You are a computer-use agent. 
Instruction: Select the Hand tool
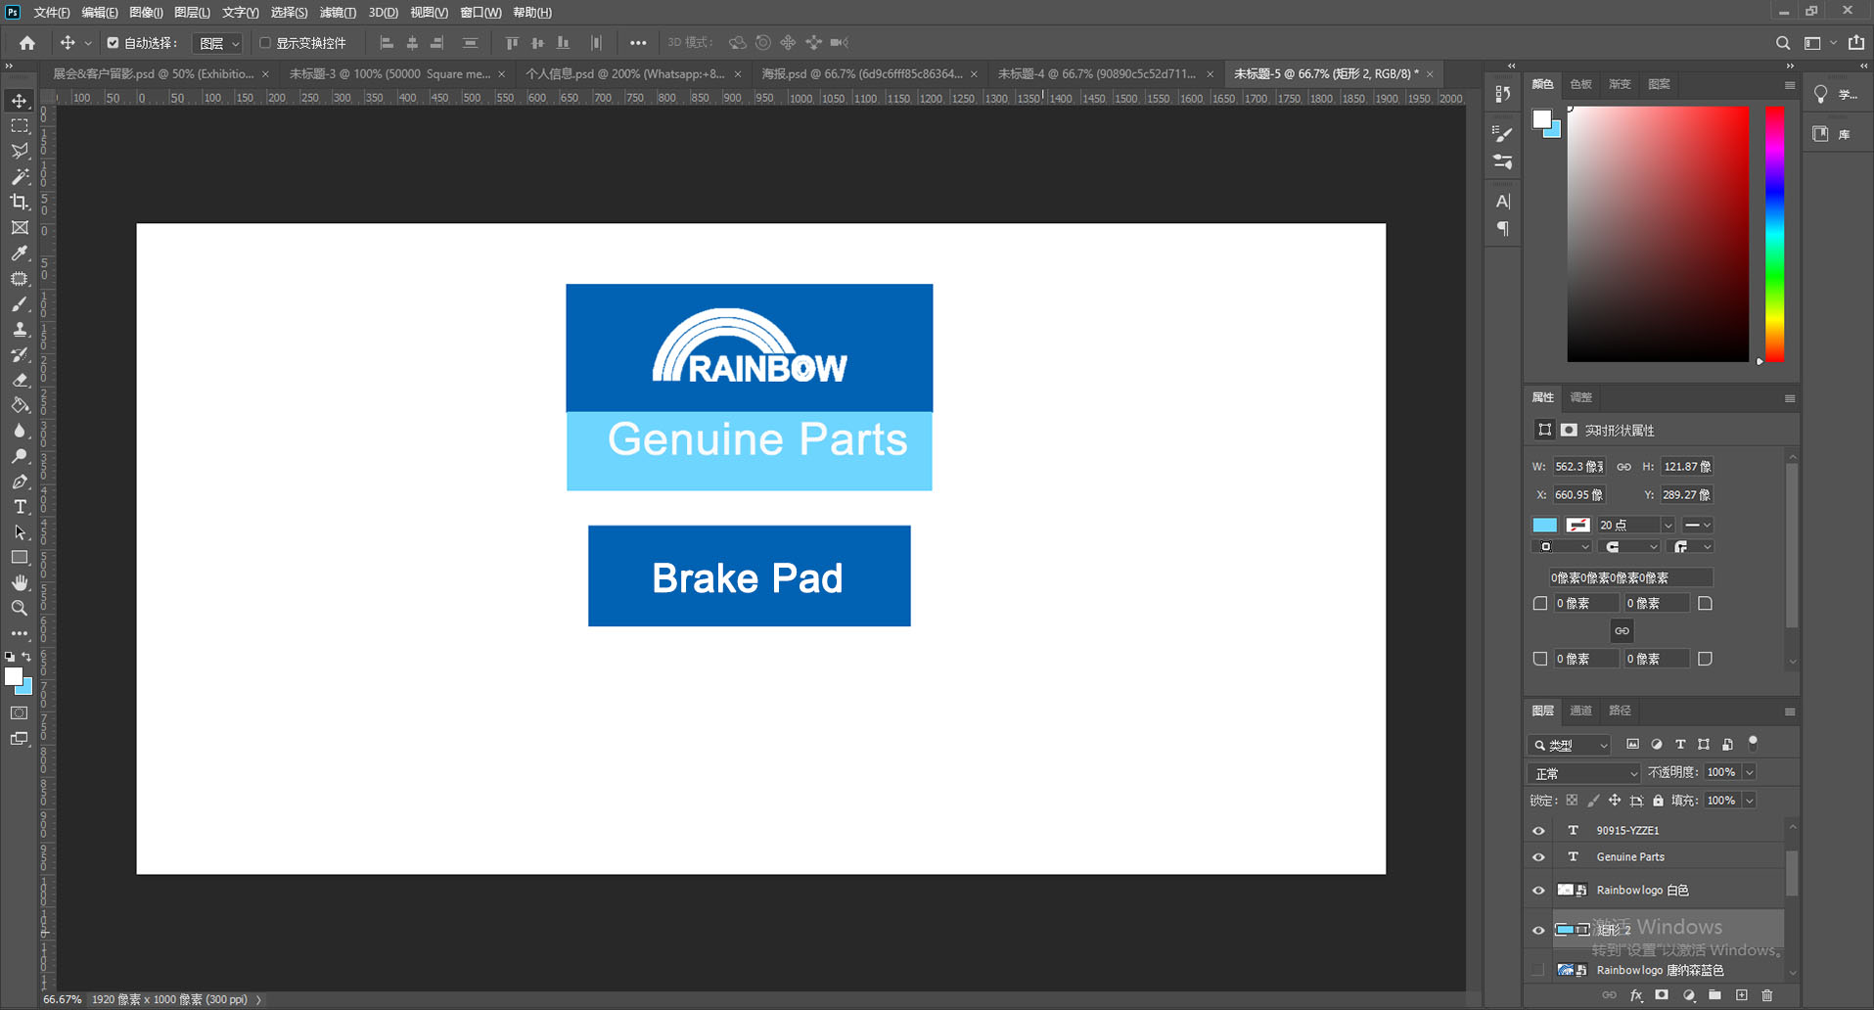click(20, 583)
